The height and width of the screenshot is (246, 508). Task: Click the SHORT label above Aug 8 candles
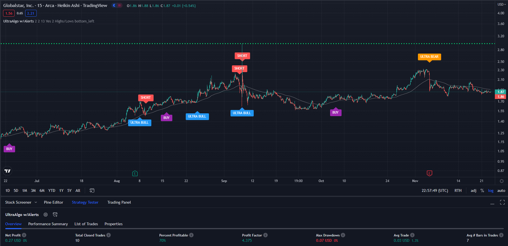pos(146,98)
